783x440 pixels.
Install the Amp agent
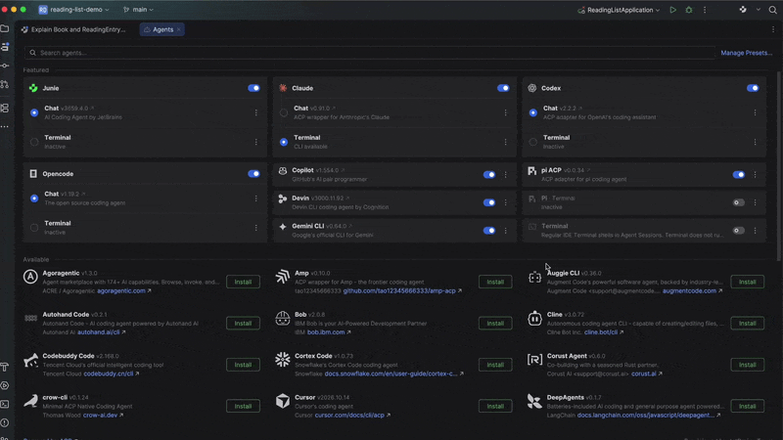(x=495, y=282)
